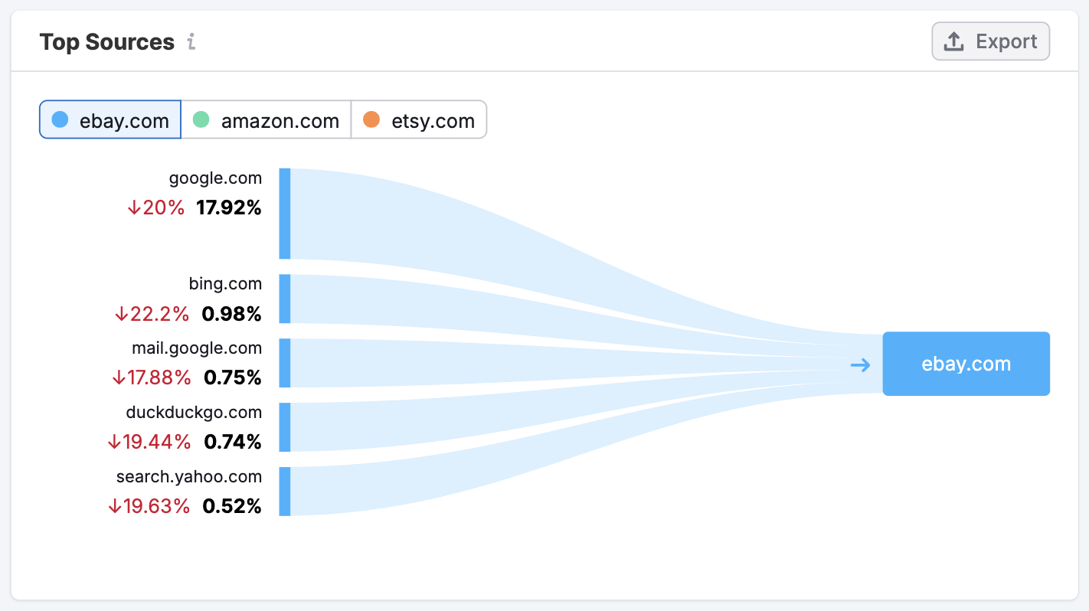Switch to the etsy.com tab
Image resolution: width=1089 pixels, height=611 pixels.
pos(418,120)
